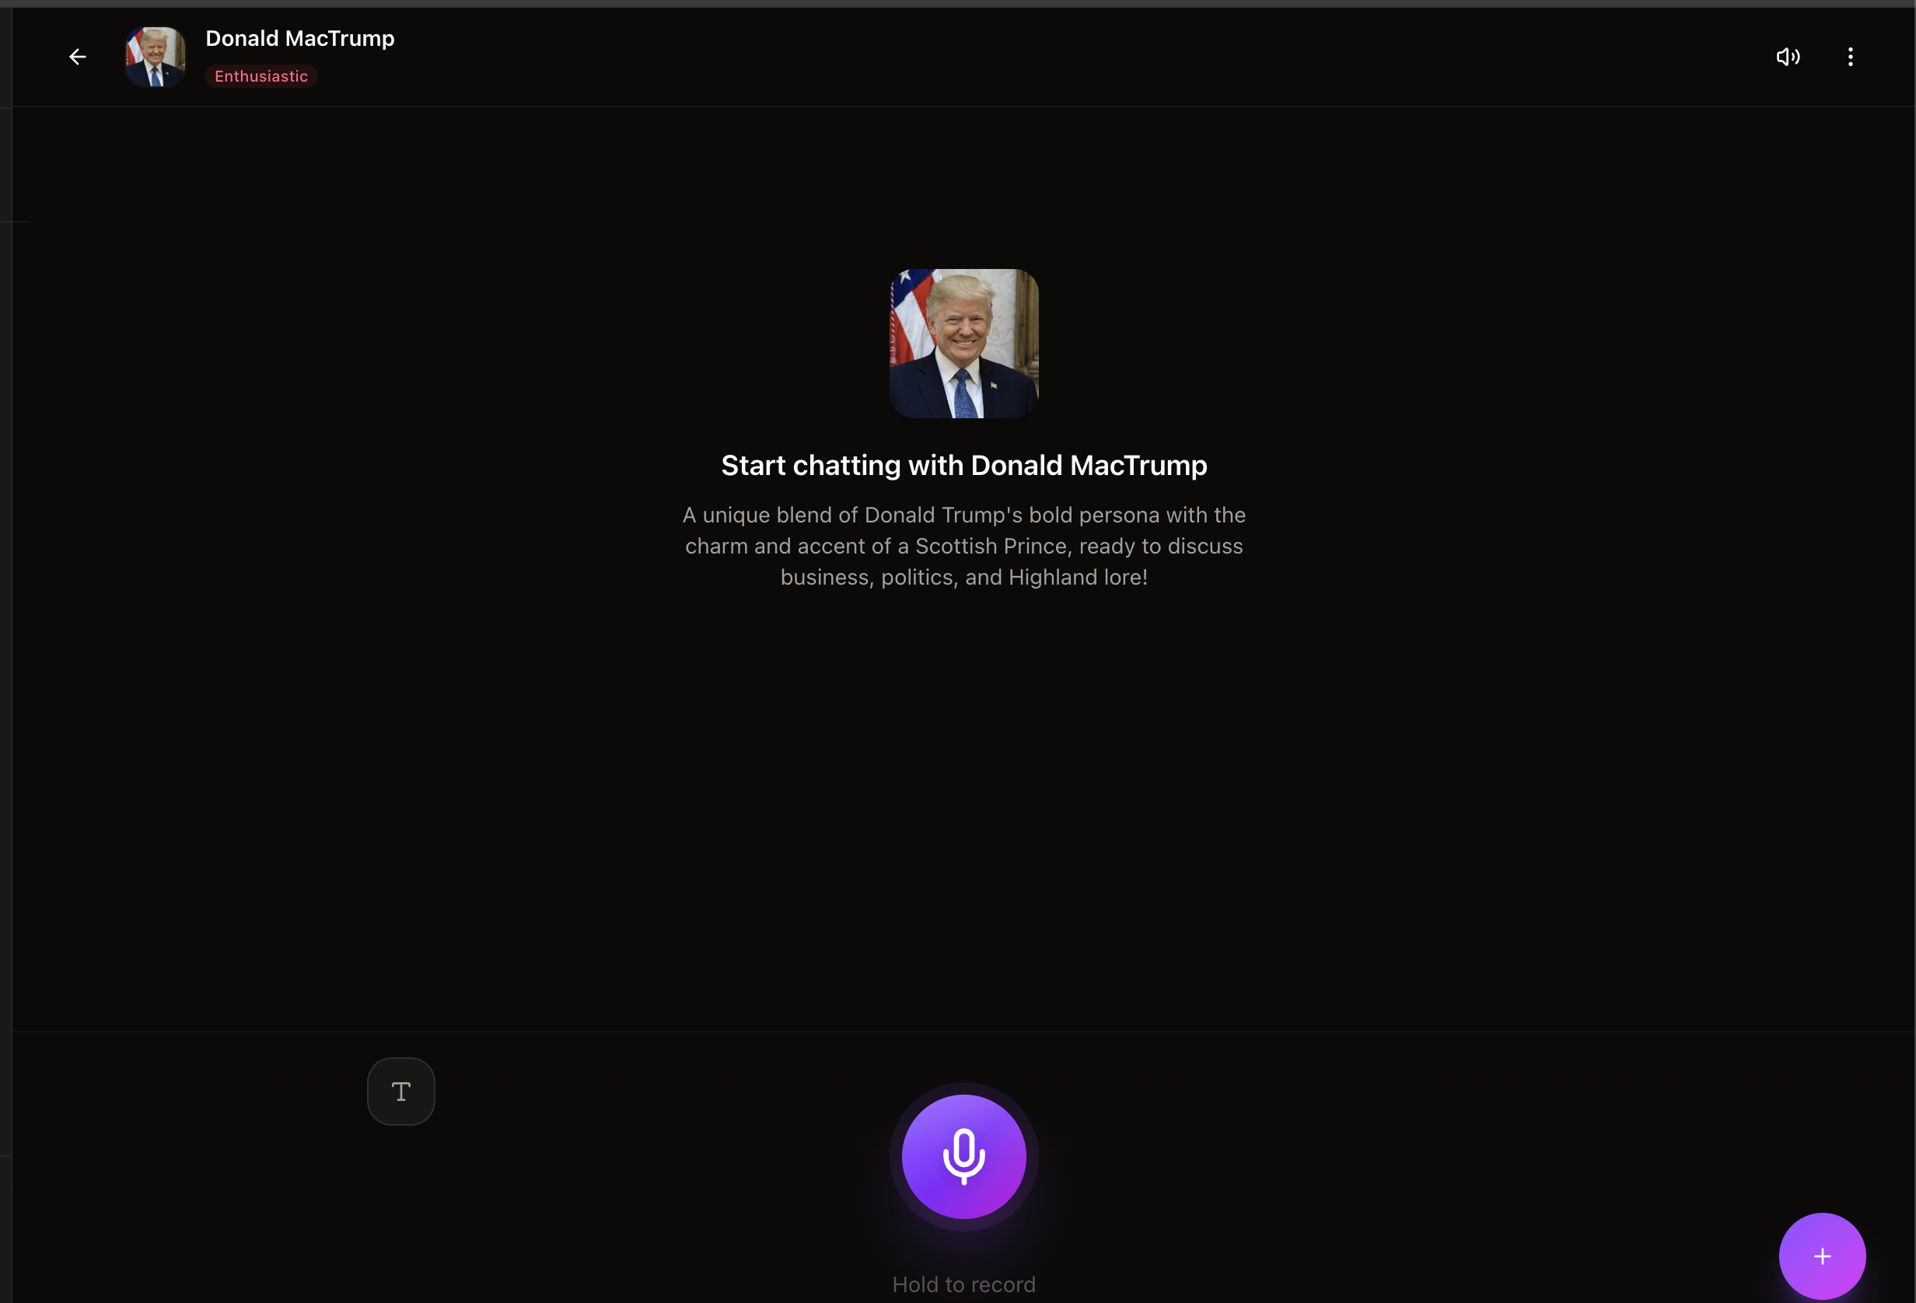Open the small header profile avatar
The height and width of the screenshot is (1303, 1916).
point(155,57)
